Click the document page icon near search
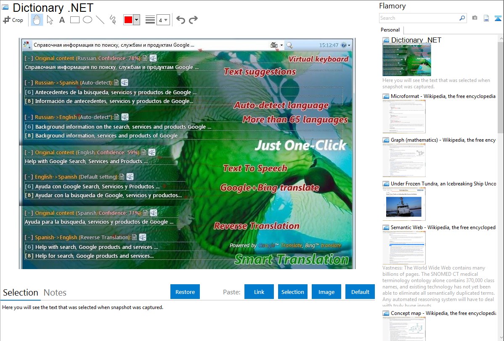The height and width of the screenshot is (341, 504). pyautogui.click(x=486, y=18)
